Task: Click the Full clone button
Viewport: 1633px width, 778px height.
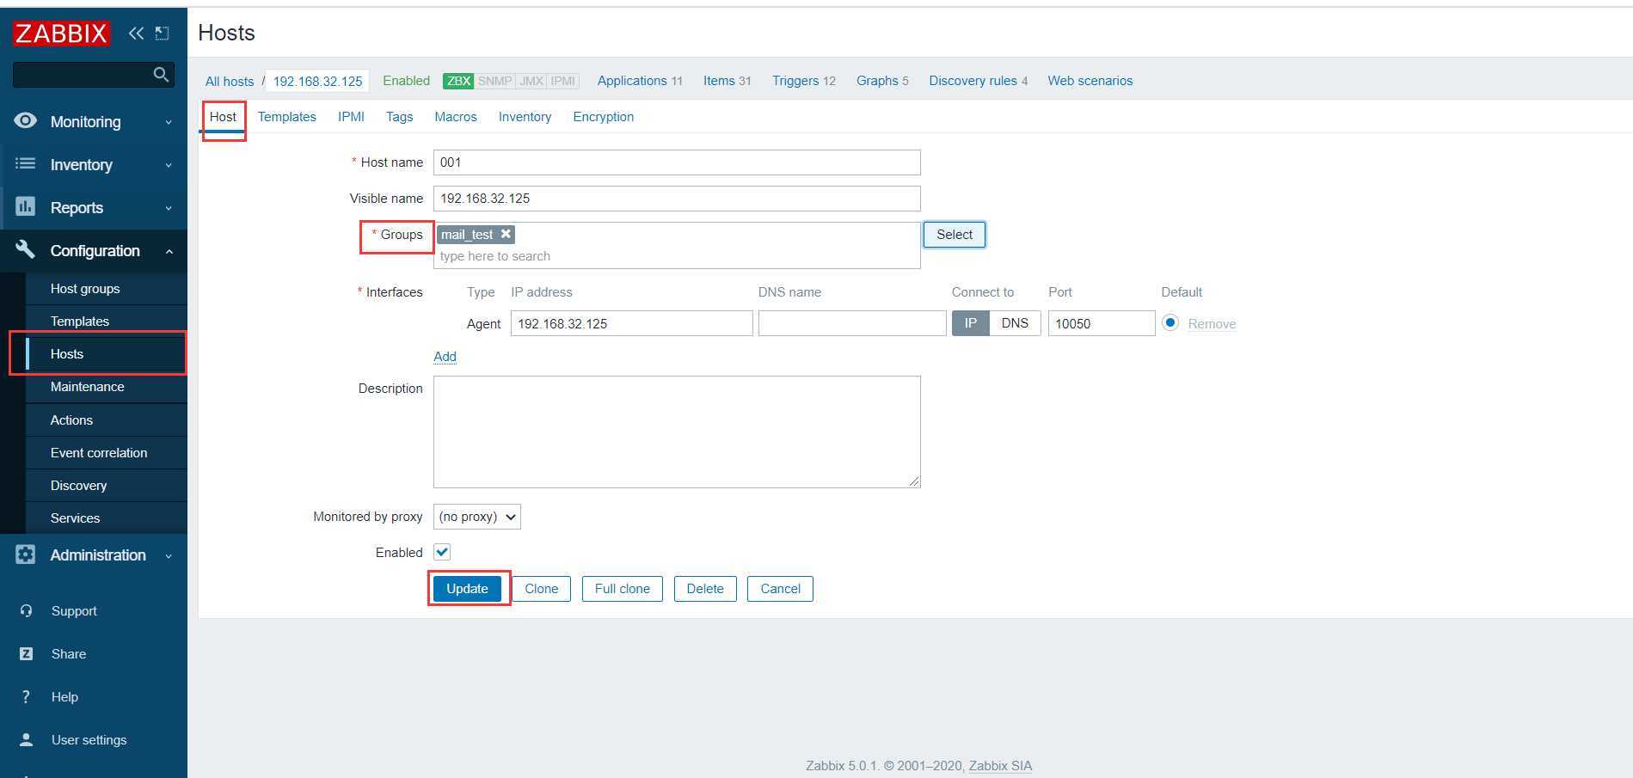Action: pos(623,589)
